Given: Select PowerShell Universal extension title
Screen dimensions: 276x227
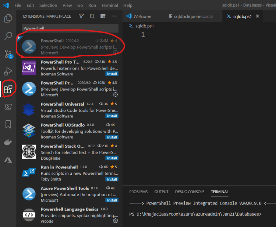Looking at the screenshot, I should click(x=62, y=104).
